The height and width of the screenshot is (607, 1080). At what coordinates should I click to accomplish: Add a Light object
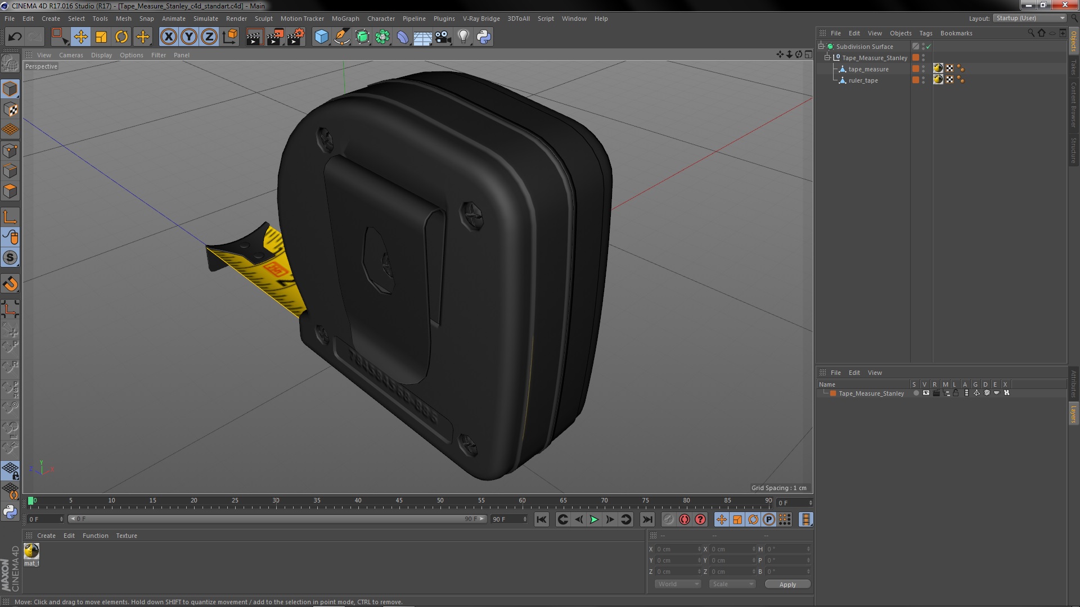pos(463,37)
